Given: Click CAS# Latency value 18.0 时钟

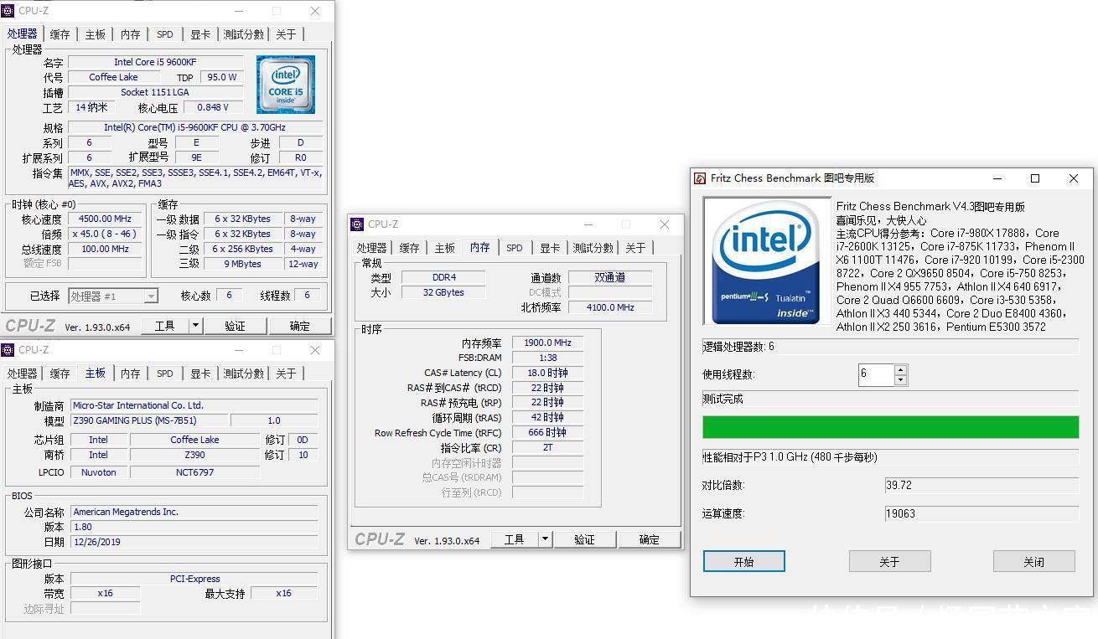Looking at the screenshot, I should click(548, 373).
